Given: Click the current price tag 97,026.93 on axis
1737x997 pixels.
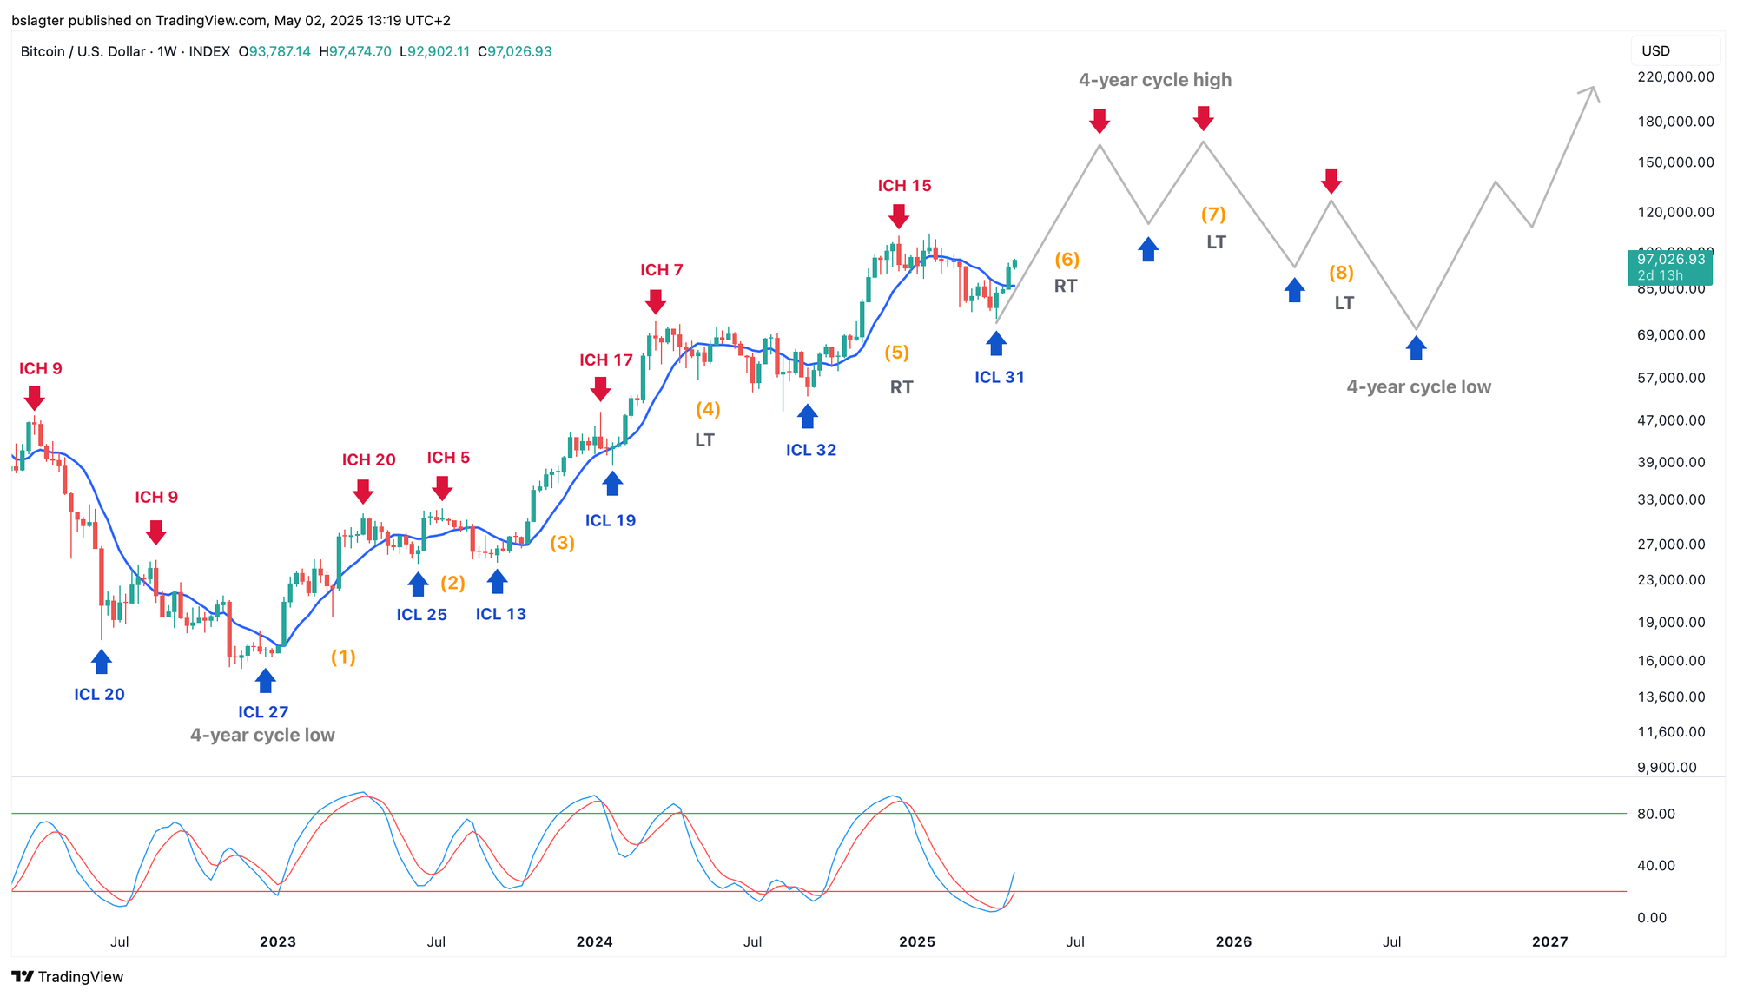Looking at the screenshot, I should tap(1669, 267).
